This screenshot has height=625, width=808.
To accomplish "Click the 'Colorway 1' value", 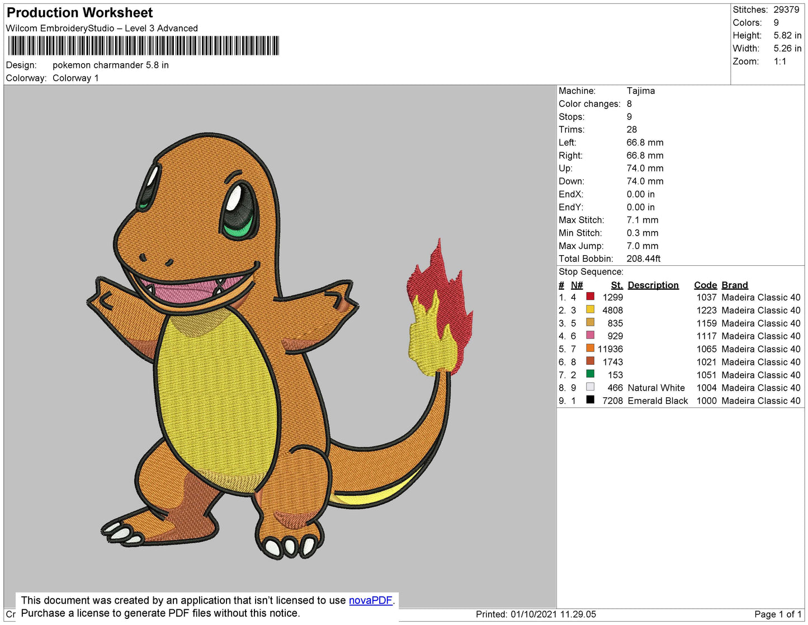I will (75, 78).
